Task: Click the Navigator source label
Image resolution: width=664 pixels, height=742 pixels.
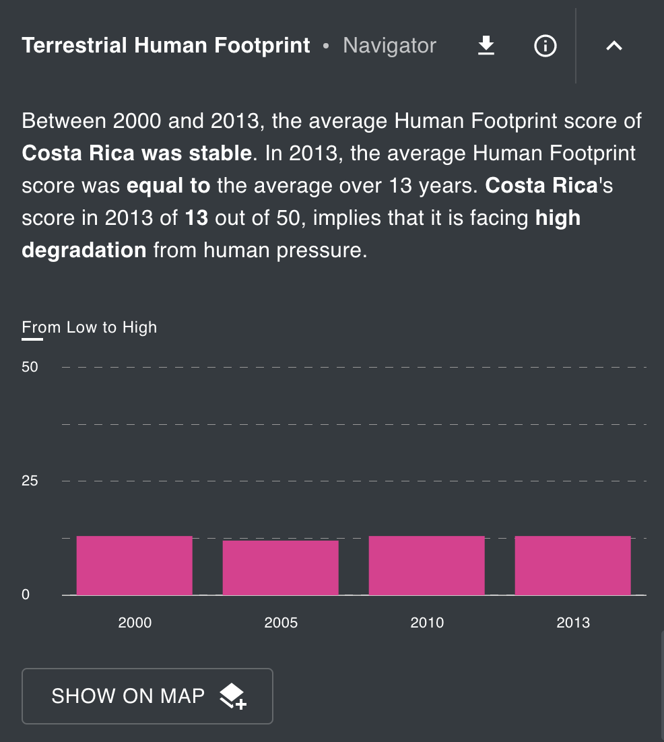Action: pos(389,46)
